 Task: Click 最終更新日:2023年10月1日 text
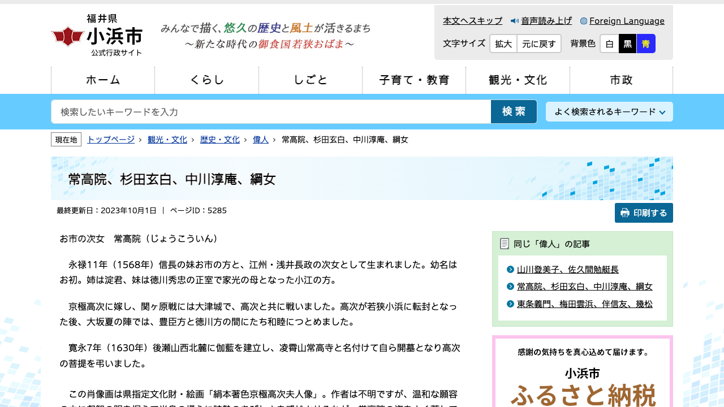[106, 210]
